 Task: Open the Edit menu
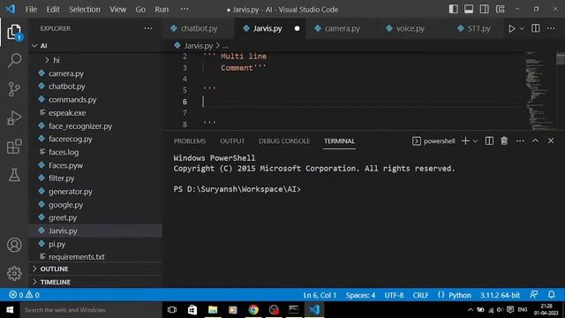coord(53,10)
